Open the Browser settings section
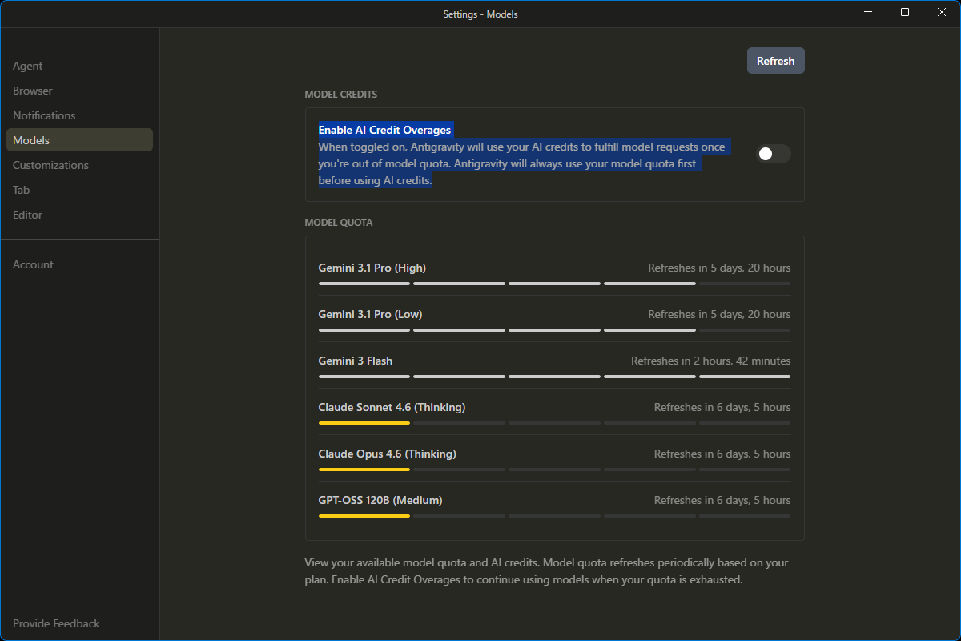 32,91
